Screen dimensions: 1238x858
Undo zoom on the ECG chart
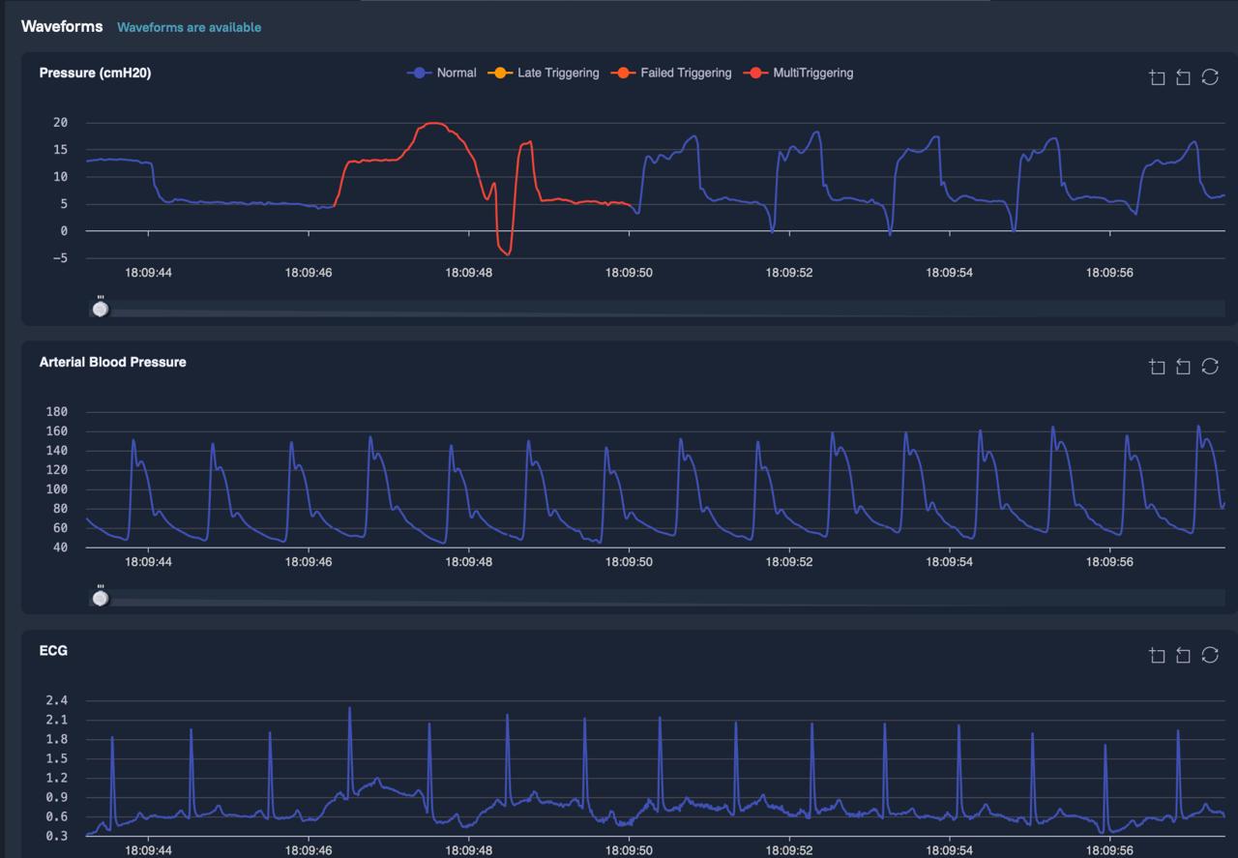[1183, 655]
